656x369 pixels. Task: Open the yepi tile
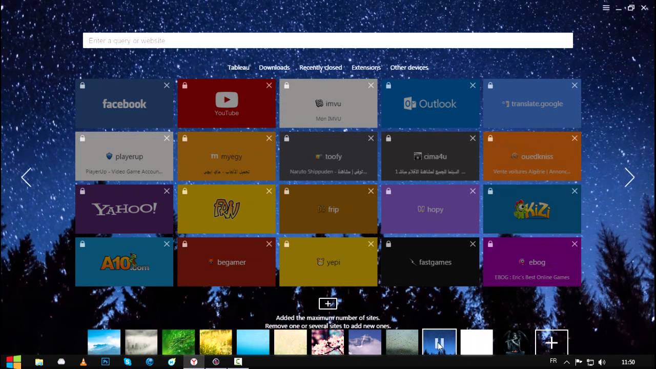coord(328,262)
